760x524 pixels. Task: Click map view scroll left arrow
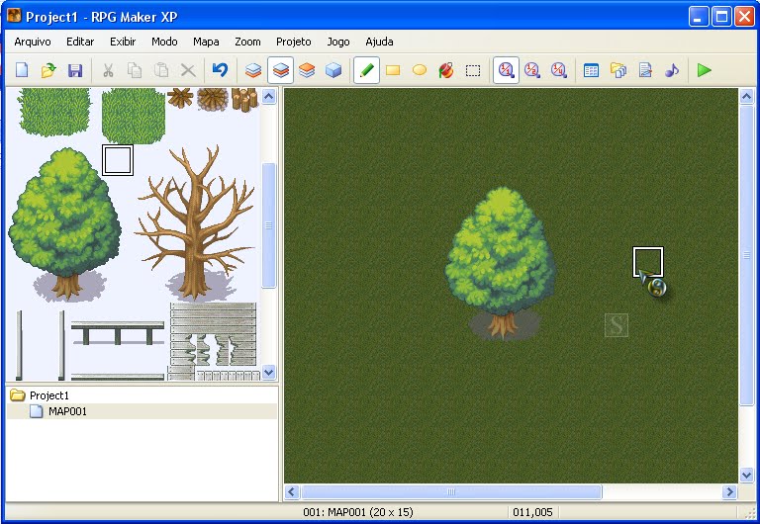tap(291, 492)
